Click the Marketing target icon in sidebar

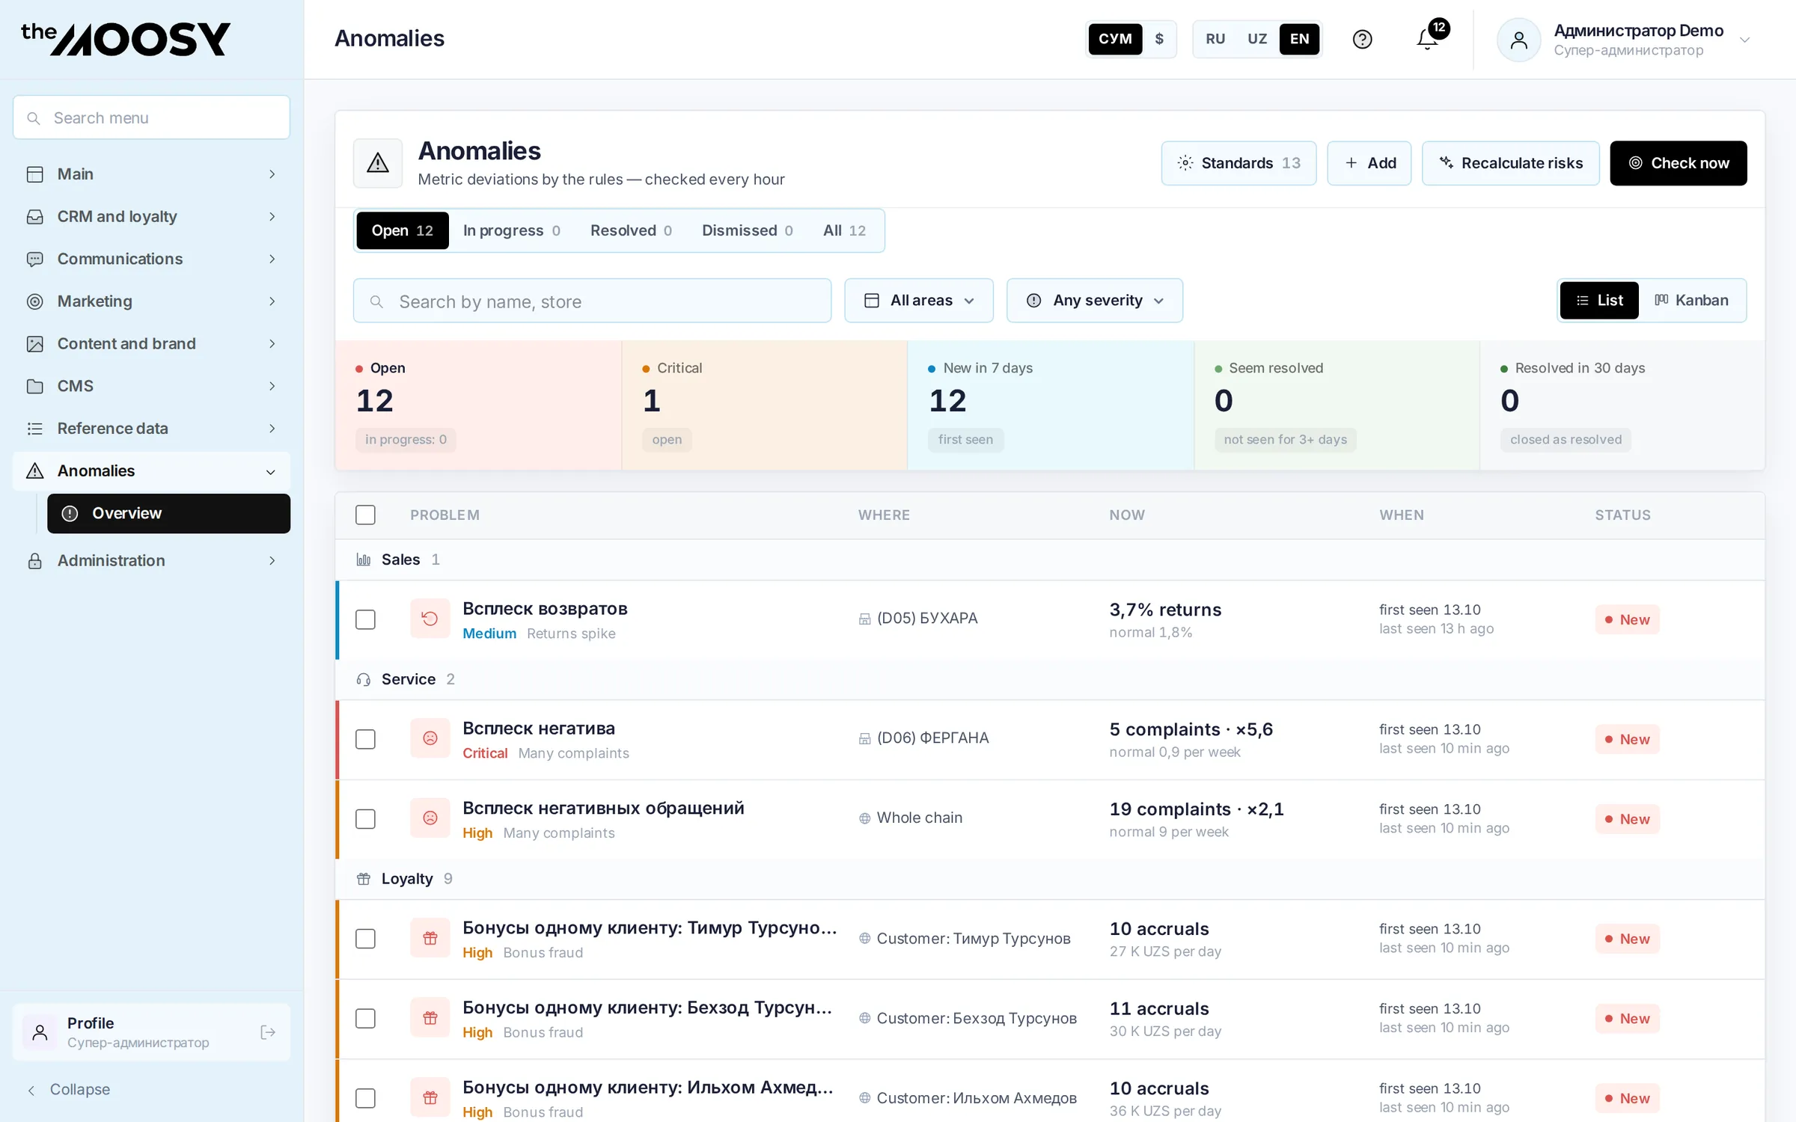click(34, 301)
